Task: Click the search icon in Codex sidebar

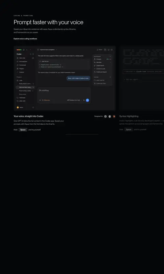Action: pyautogui.click(x=31, y=54)
